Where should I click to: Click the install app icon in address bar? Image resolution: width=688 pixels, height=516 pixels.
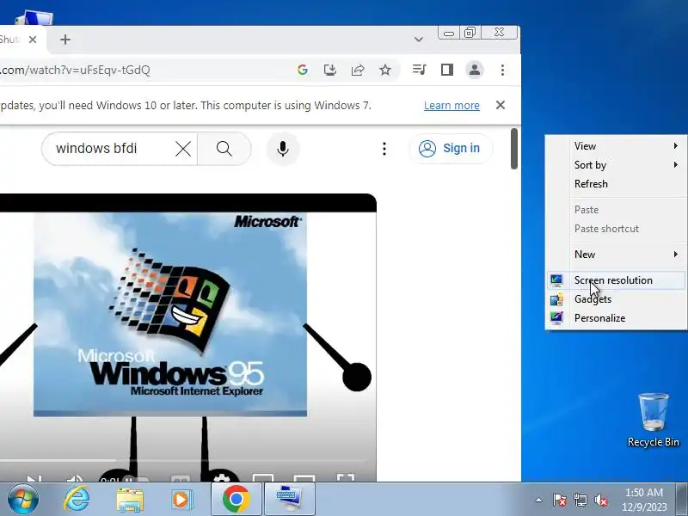[x=330, y=70]
